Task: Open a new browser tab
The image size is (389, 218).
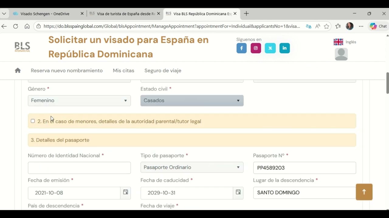Action: (246, 14)
